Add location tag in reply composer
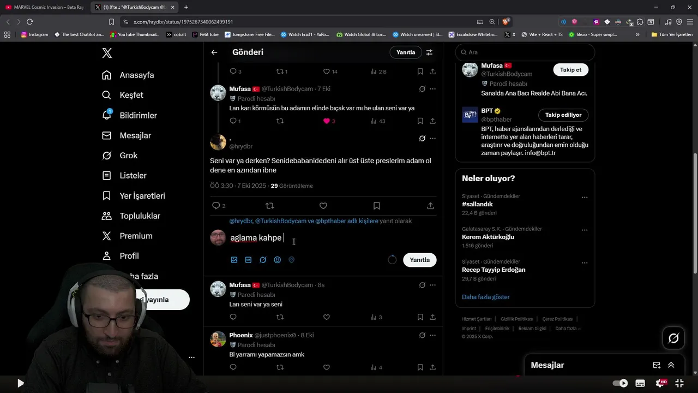Image resolution: width=698 pixels, height=393 pixels. (291, 260)
